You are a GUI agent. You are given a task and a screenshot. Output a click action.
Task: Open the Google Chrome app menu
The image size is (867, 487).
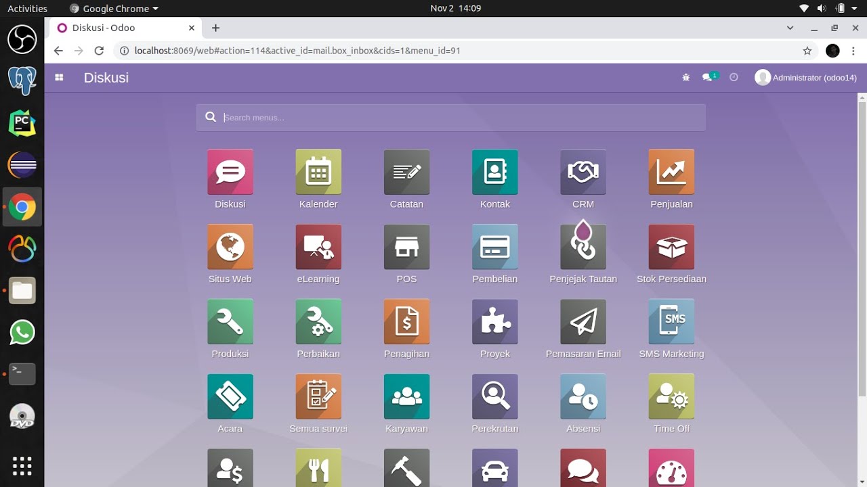114,8
